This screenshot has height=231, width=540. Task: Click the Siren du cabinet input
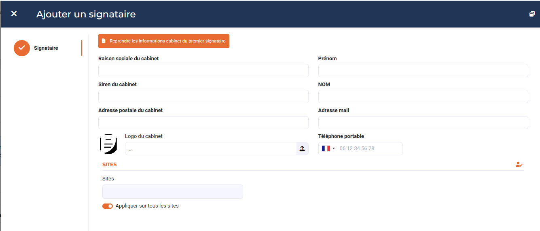click(203, 97)
